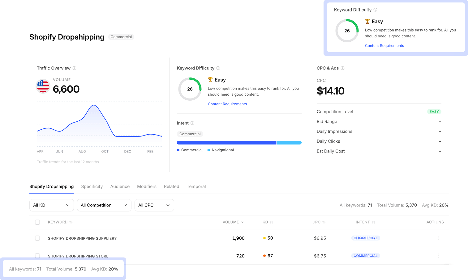The width and height of the screenshot is (468, 280).
Task: Open the All KD filter dropdown
Action: click(51, 205)
